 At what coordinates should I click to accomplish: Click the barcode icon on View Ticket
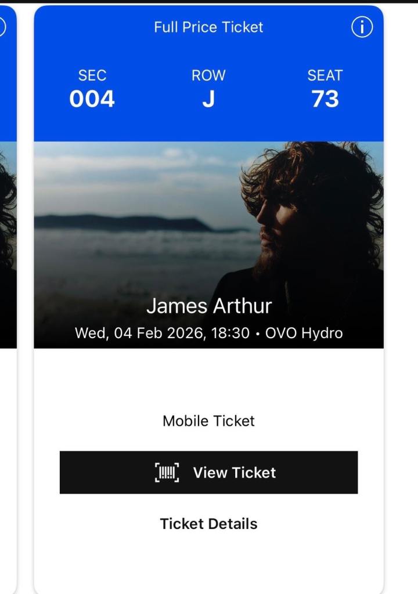pos(167,473)
